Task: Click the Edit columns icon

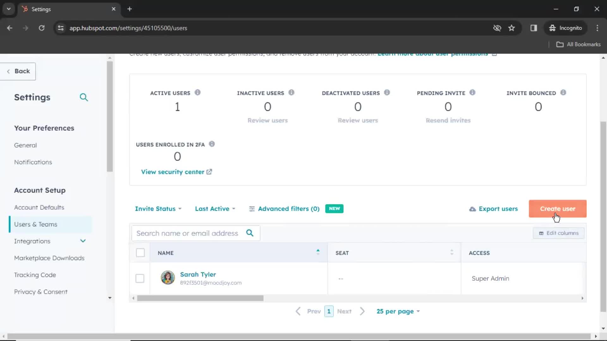Action: click(542, 233)
